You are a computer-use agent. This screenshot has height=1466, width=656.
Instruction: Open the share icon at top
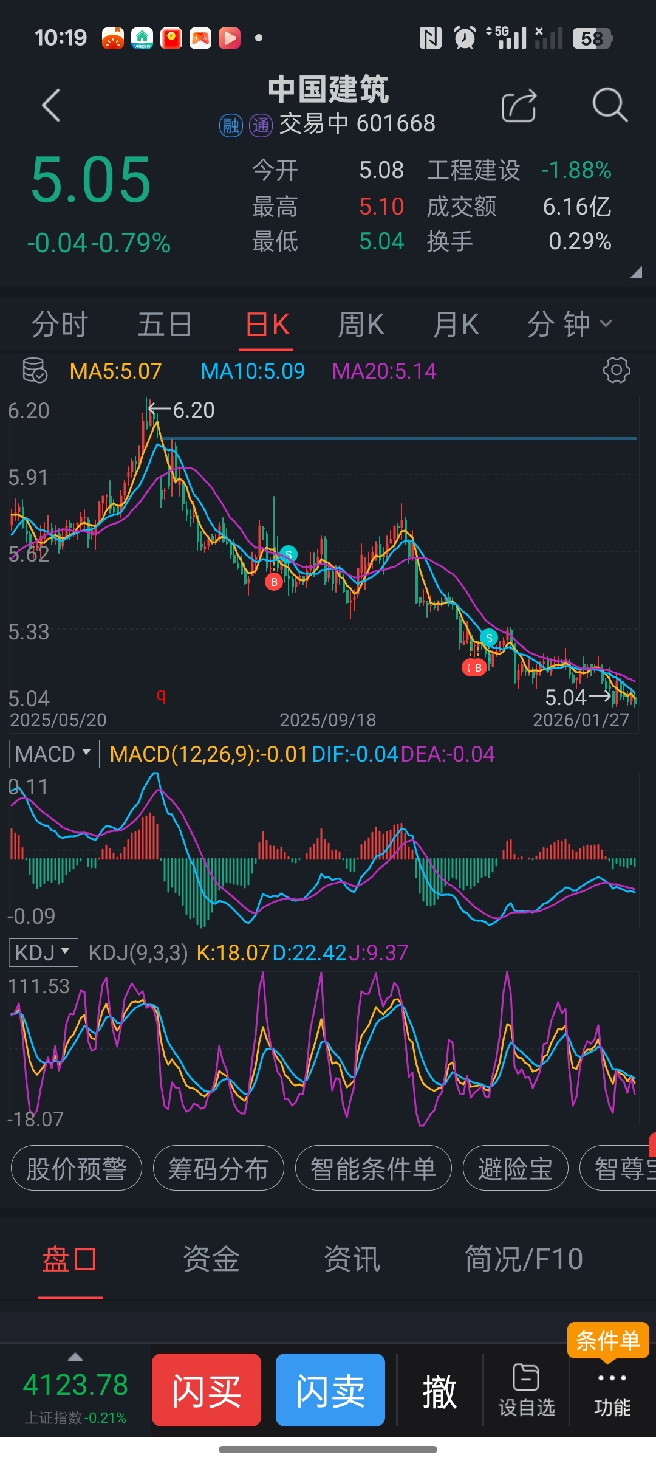pyautogui.click(x=519, y=106)
